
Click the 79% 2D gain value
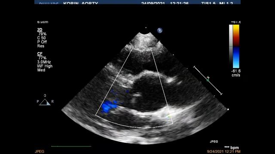click(x=42, y=34)
